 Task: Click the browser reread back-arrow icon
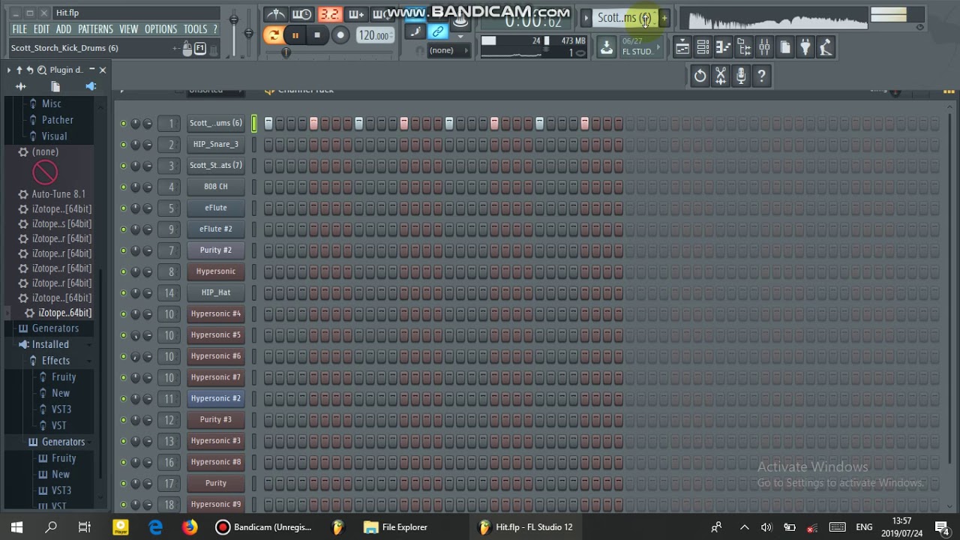30,70
